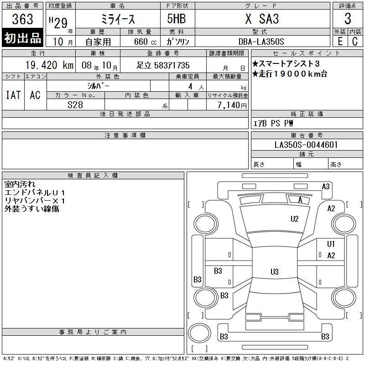The image size is (365, 365).
Task: Select the 初出品 black badge
Action: pos(22,38)
